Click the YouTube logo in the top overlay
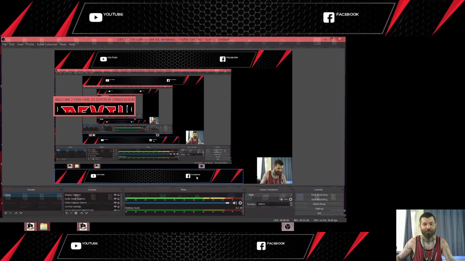Image resolution: width=465 pixels, height=261 pixels. point(96,17)
